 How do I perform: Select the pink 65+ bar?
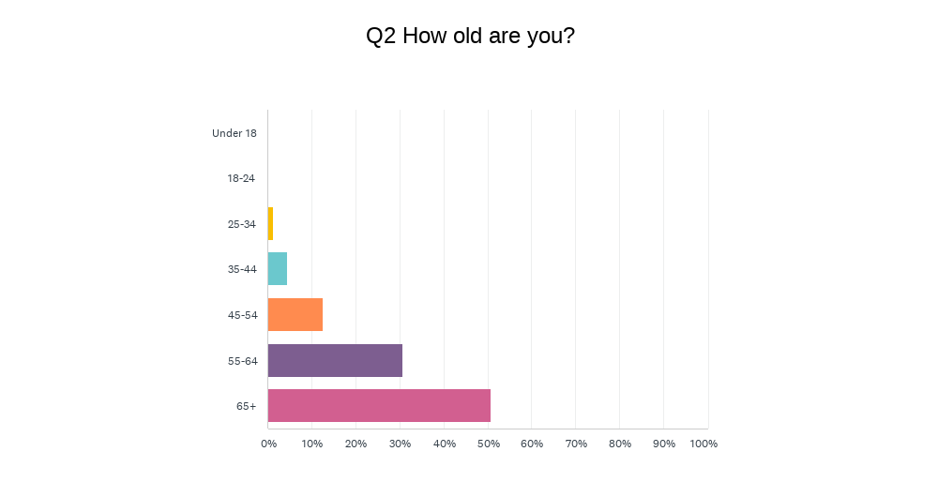(379, 405)
